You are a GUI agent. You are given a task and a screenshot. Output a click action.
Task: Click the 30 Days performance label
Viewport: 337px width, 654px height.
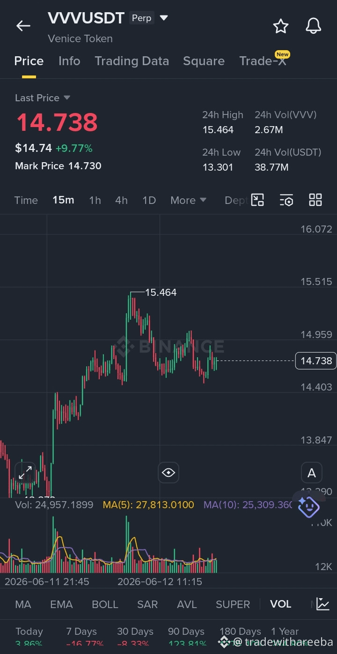pyautogui.click(x=135, y=631)
